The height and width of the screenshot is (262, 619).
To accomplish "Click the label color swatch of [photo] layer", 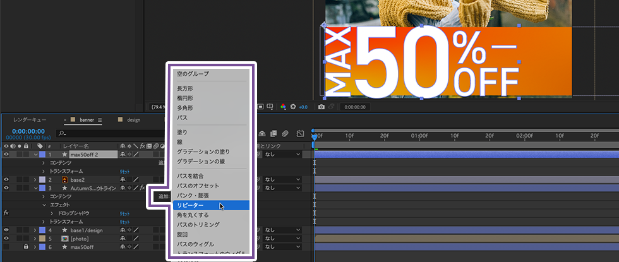I will click(42, 239).
